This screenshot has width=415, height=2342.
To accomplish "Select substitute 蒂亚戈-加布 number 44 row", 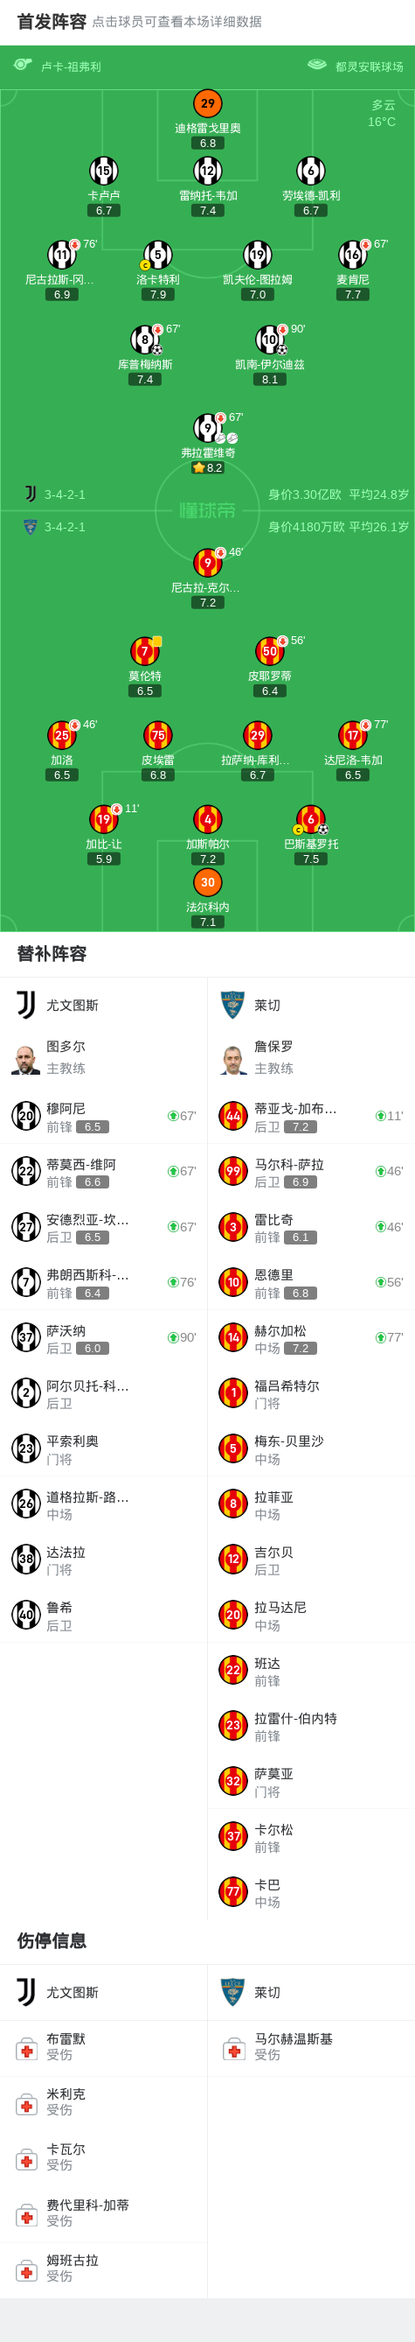I will [x=312, y=1116].
